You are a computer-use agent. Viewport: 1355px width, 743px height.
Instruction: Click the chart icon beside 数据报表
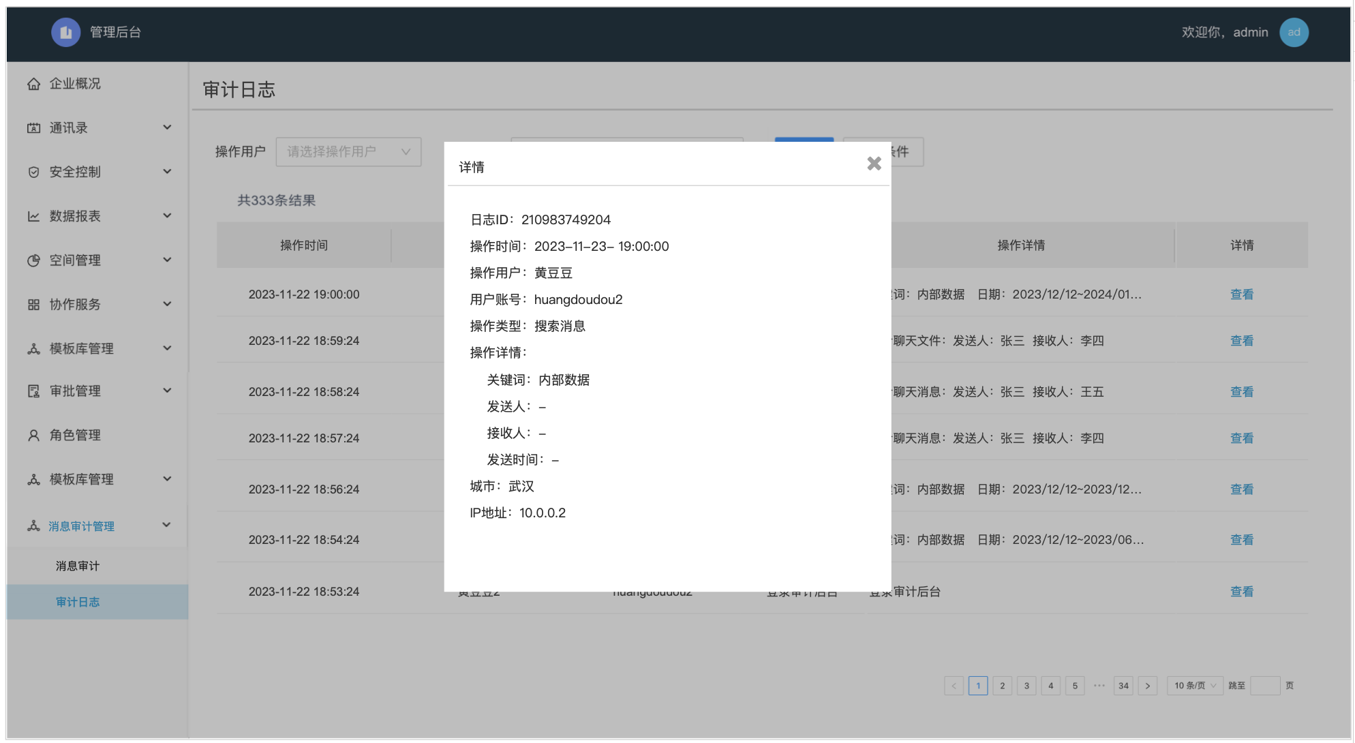(x=33, y=216)
